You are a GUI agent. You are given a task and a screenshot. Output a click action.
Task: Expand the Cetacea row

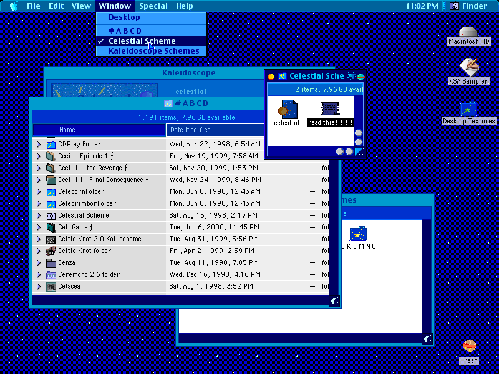(39, 287)
